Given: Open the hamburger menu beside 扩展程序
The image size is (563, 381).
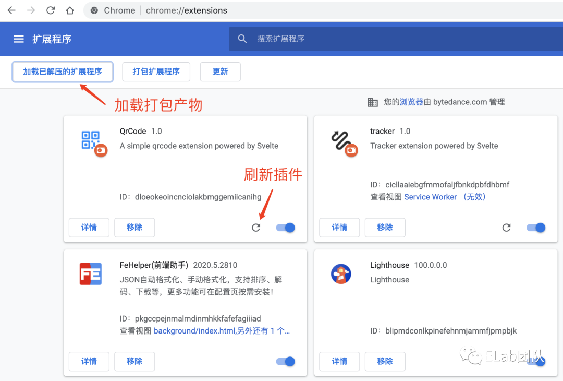Looking at the screenshot, I should (19, 39).
